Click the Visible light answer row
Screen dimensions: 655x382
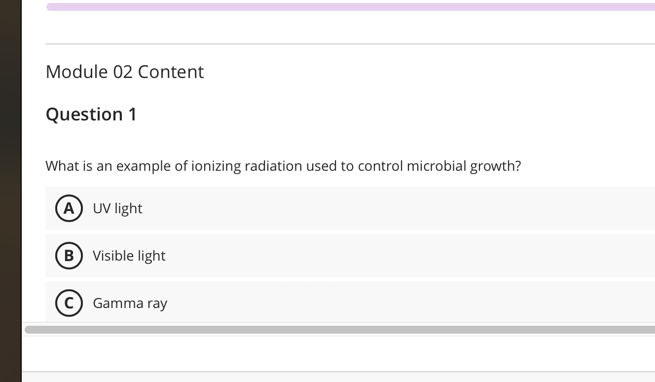coord(345,256)
